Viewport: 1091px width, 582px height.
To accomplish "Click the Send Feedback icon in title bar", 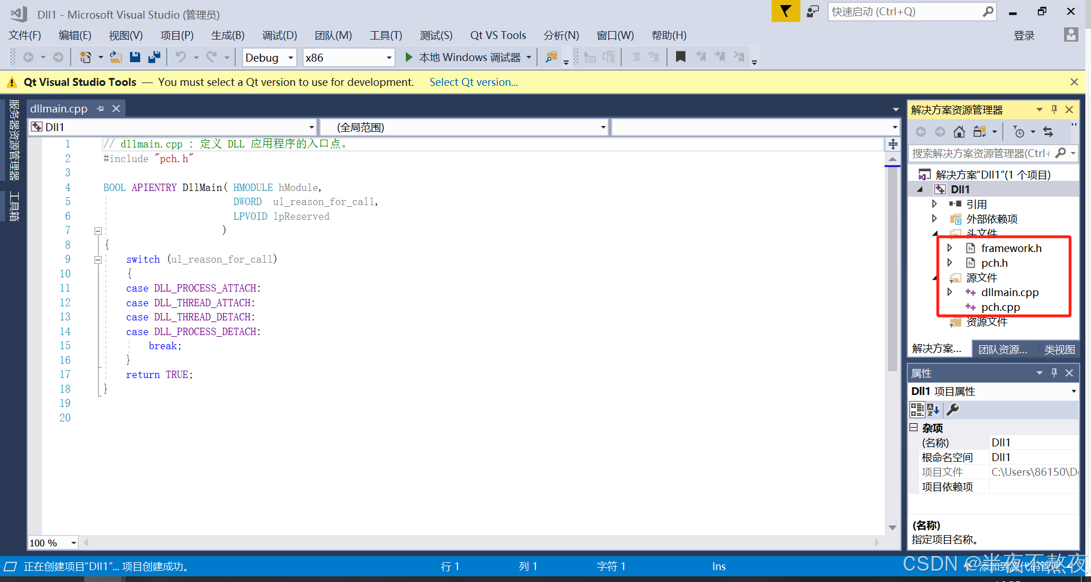I will click(x=812, y=11).
